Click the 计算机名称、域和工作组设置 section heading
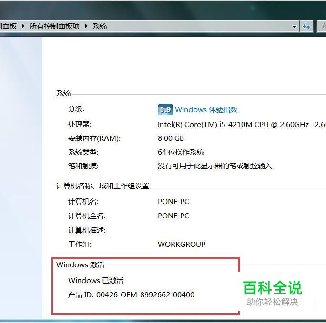The height and width of the screenshot is (323, 326). 102,186
